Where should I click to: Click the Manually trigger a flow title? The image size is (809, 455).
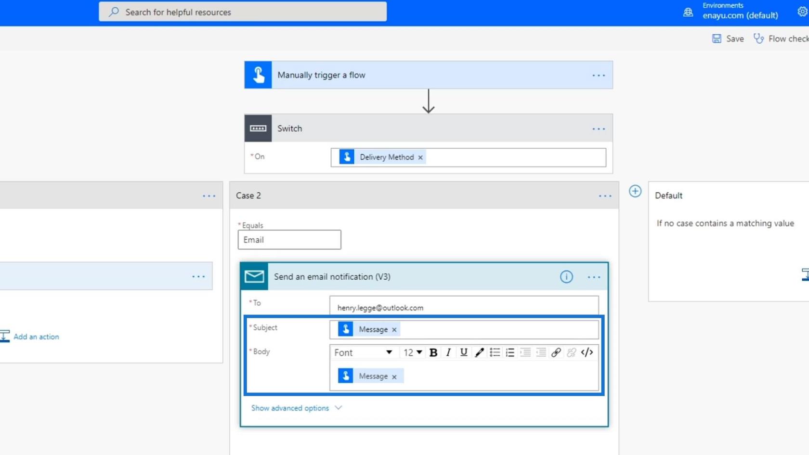pos(321,75)
